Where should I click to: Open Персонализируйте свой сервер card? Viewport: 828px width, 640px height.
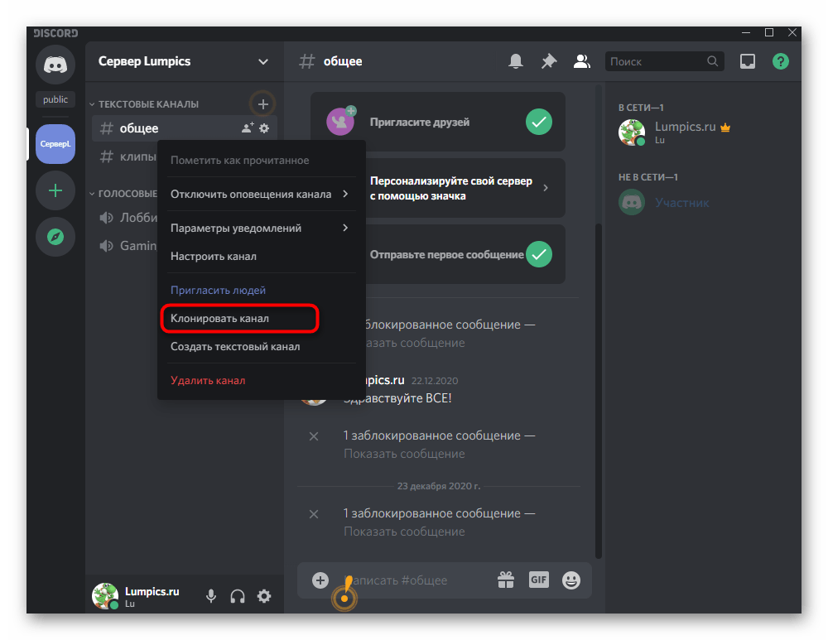pyautogui.click(x=465, y=188)
